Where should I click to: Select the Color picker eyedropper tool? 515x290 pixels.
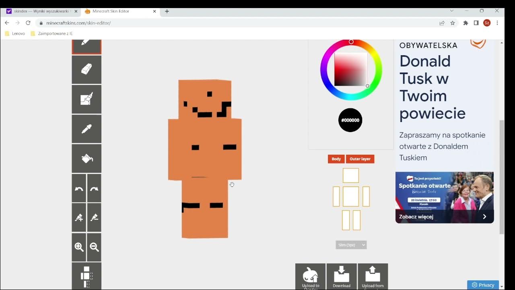(87, 129)
